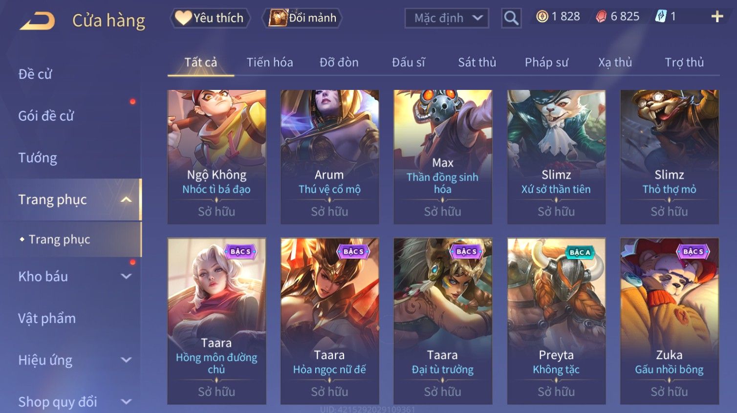Open Tướng in the sidebar
The image size is (737, 413).
(38, 158)
